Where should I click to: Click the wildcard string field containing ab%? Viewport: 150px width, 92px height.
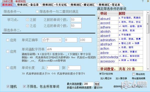(64, 49)
